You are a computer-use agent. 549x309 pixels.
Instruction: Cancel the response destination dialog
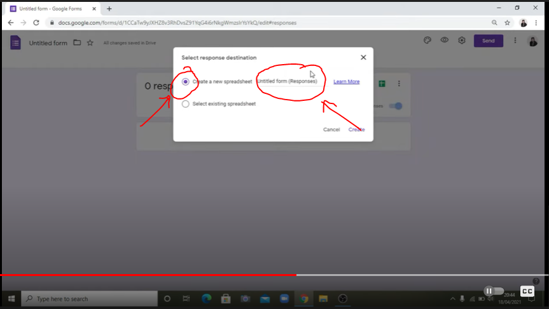coord(331,129)
